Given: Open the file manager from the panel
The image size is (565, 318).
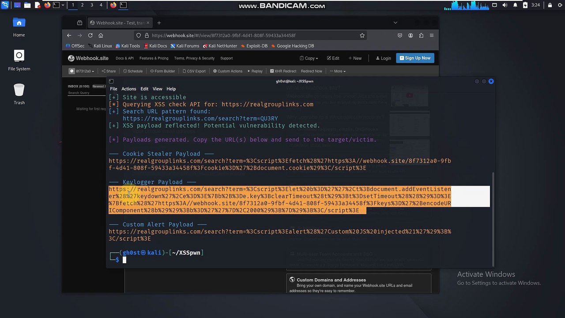Looking at the screenshot, I should (x=27, y=5).
